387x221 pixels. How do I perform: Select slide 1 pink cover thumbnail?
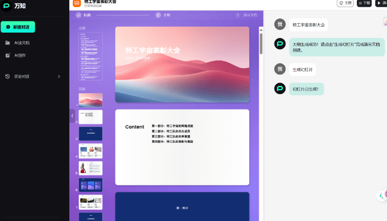(91, 100)
